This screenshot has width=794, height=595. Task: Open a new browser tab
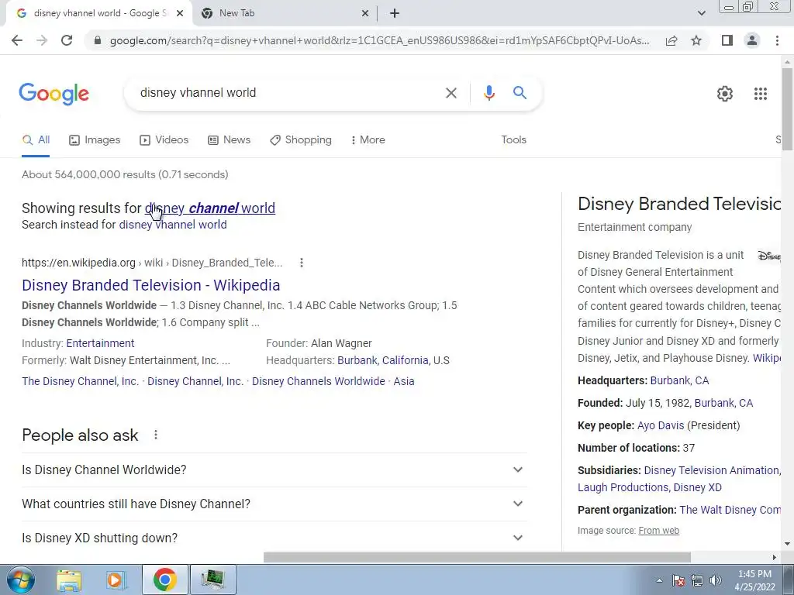click(395, 14)
